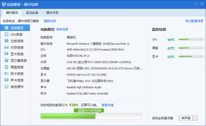Select 其他硬件 label in sidebar
Screen dimensions: 206x126
pyautogui.click(x=17, y=87)
